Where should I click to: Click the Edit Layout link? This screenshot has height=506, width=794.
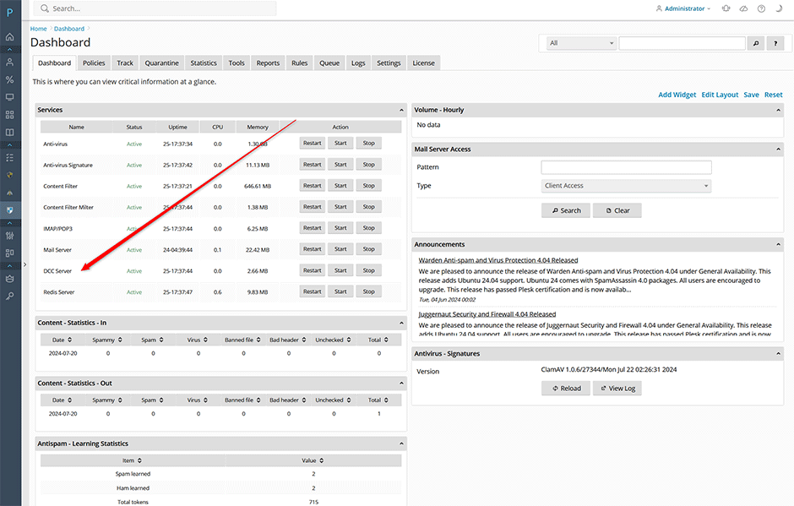tap(720, 95)
